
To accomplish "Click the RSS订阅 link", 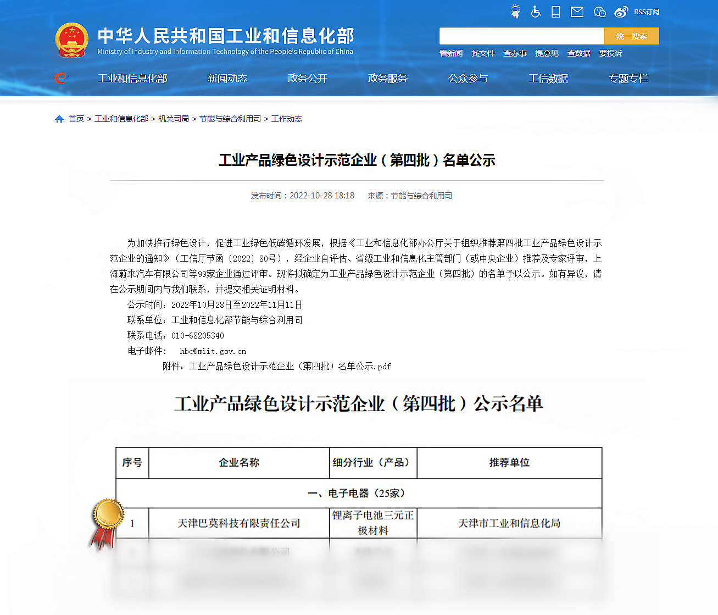I will pos(647,12).
